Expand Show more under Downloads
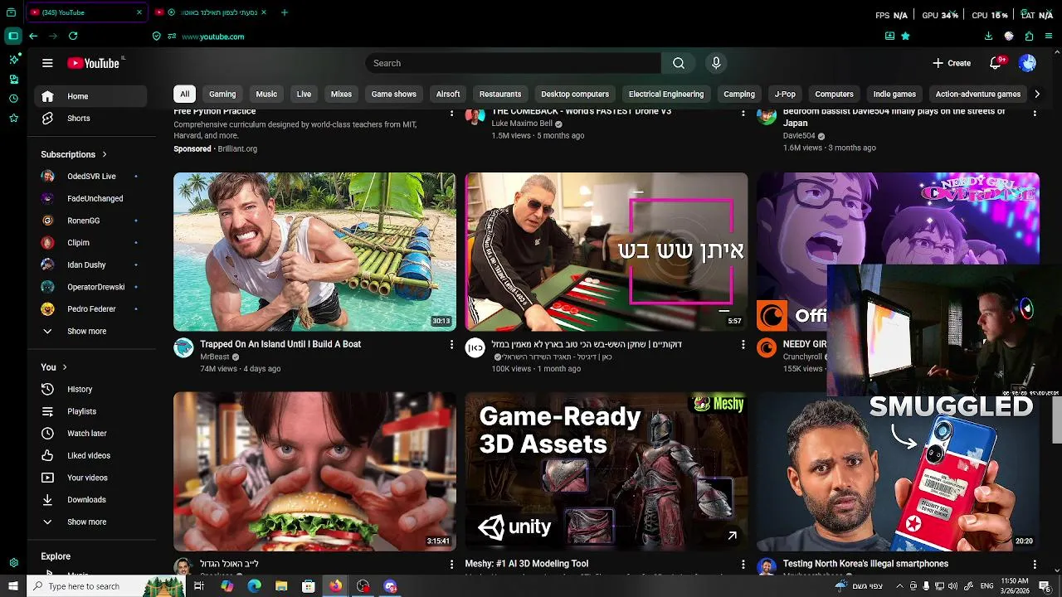This screenshot has height=597, width=1062. click(90, 522)
